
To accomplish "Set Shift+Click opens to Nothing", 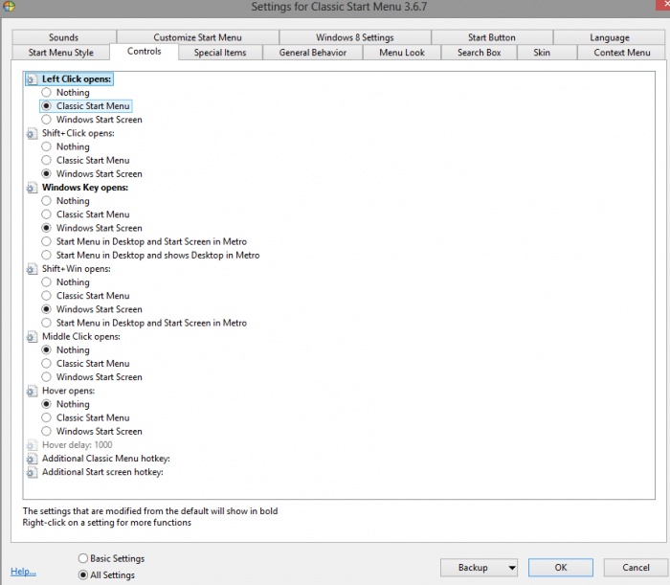I will 46,146.
